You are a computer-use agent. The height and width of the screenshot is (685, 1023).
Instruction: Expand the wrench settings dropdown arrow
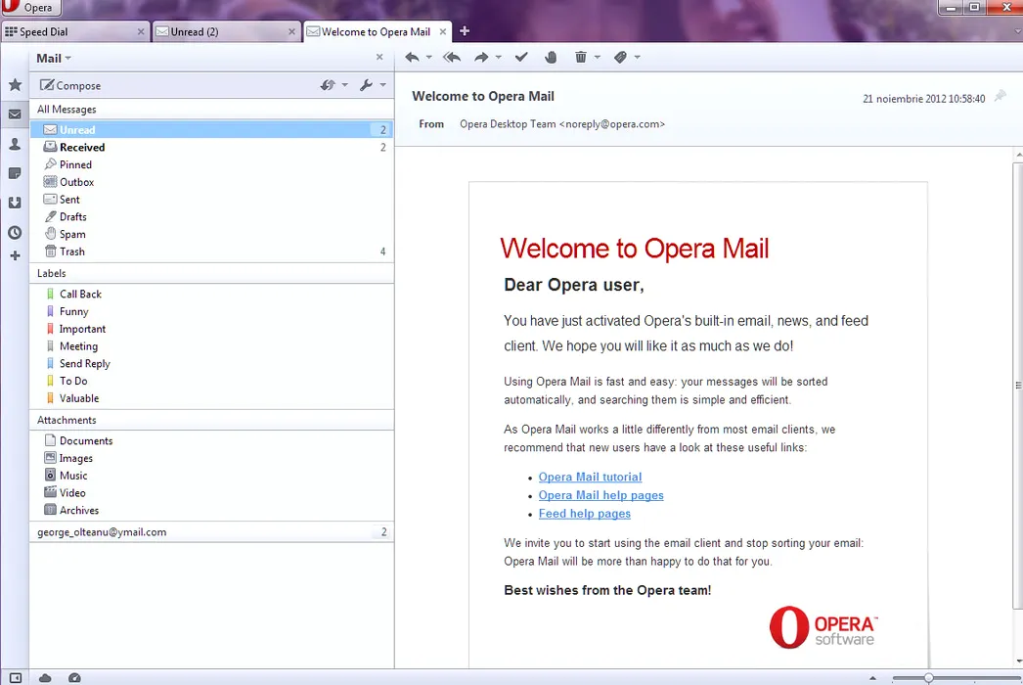click(x=383, y=85)
